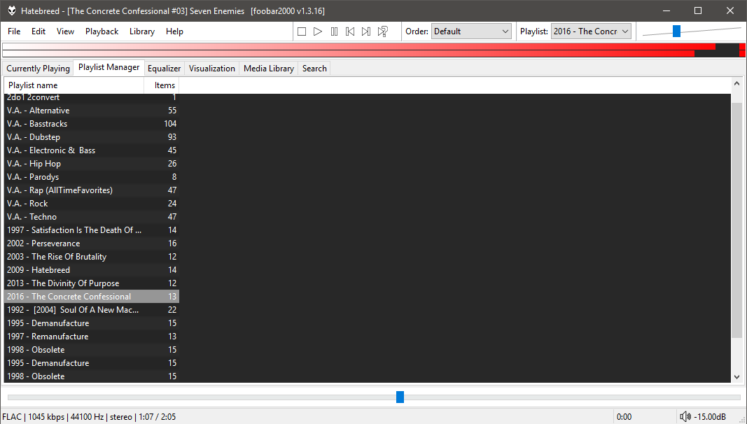Open the File menu
Viewport: 747px width, 424px height.
click(14, 31)
